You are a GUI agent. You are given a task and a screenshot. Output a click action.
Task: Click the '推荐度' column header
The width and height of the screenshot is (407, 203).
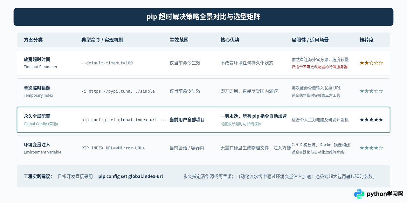[x=367, y=40]
